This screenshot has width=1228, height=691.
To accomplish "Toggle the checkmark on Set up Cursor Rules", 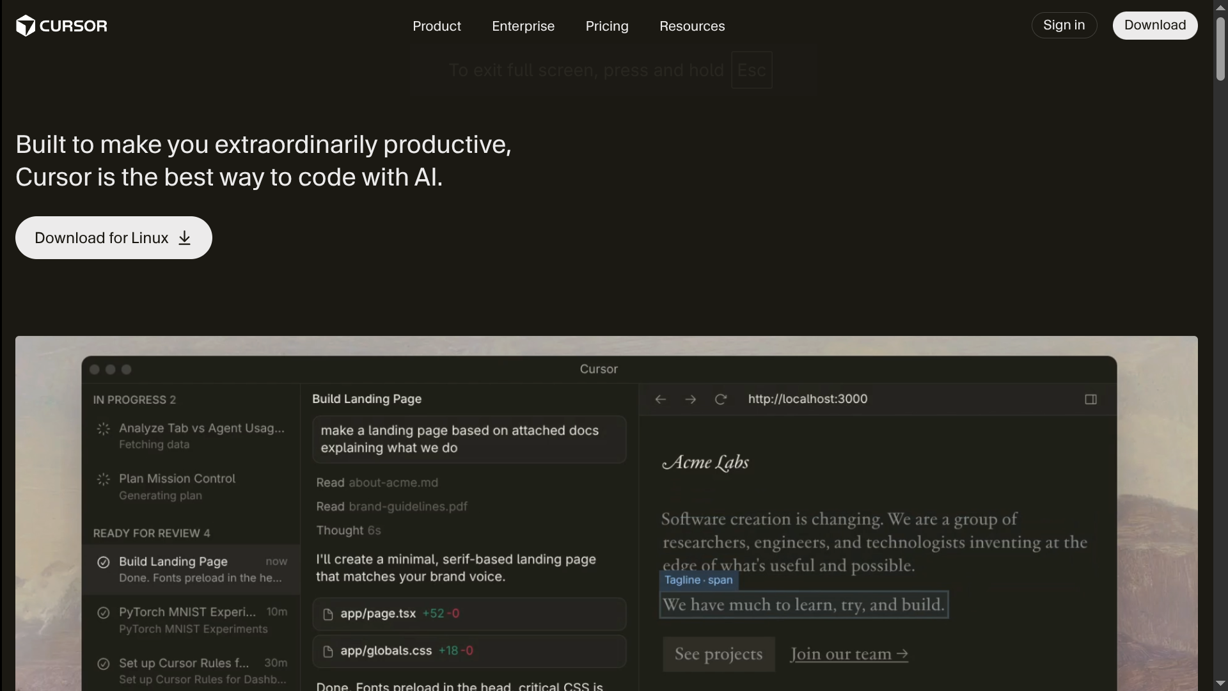I will pos(104,664).
